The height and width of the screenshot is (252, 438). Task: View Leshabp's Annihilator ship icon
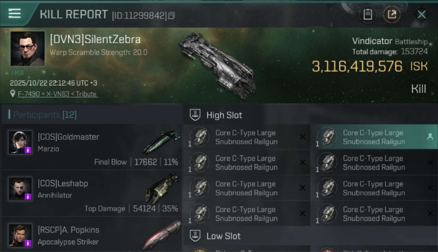[162, 188]
